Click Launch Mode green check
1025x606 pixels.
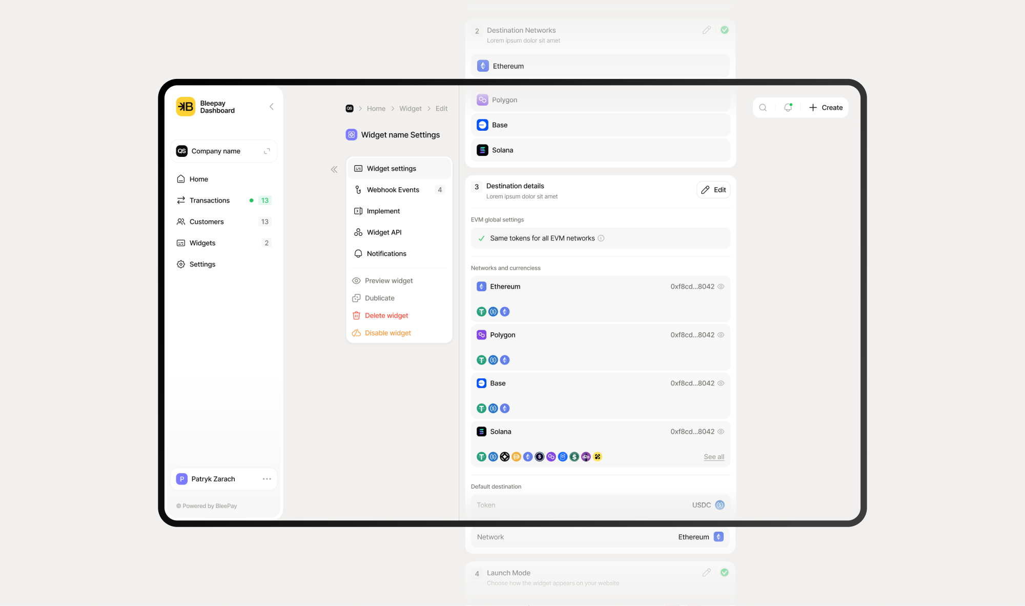click(x=725, y=573)
